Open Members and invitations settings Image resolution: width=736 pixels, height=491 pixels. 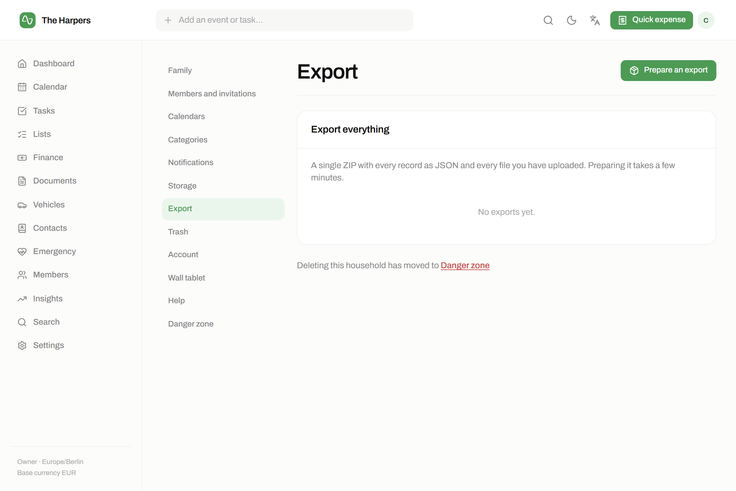click(x=223, y=94)
